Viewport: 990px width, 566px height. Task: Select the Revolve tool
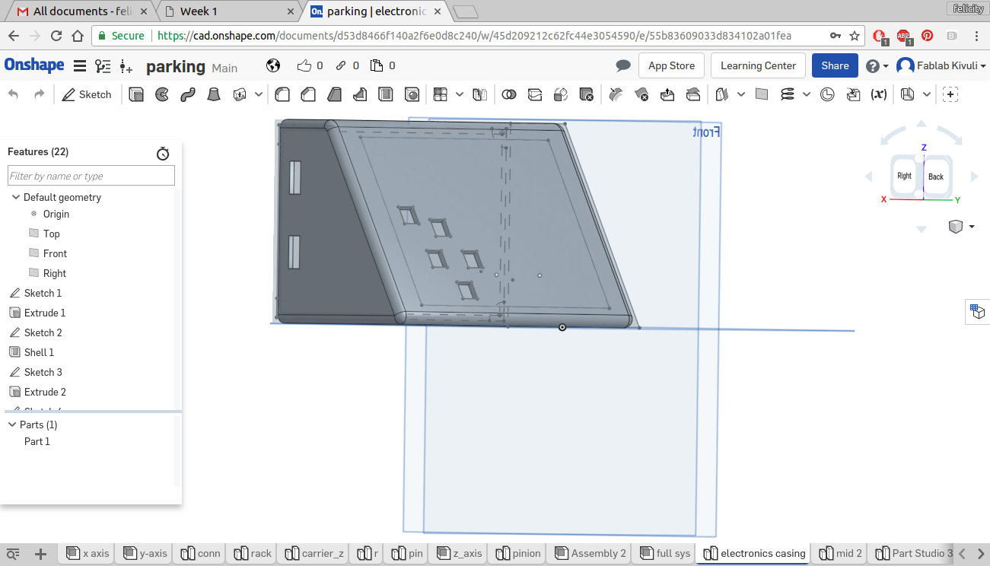[x=162, y=94]
